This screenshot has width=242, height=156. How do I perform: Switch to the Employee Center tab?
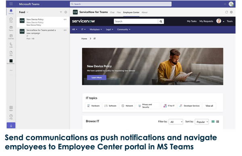tap(131, 12)
